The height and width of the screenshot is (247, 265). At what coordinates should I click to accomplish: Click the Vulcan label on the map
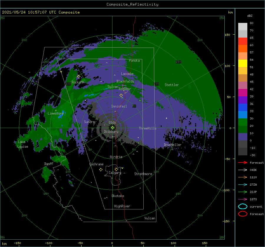pos(150,218)
